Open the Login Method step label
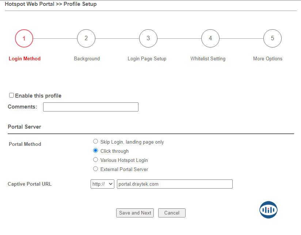The image size is (301, 235). coord(24,58)
